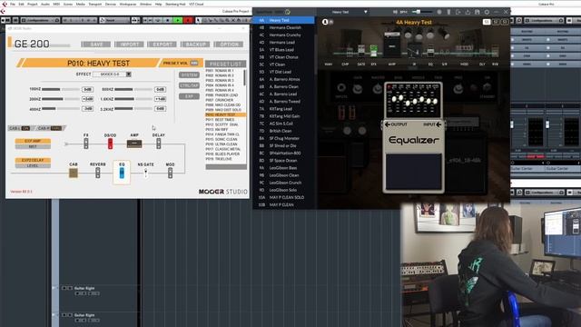Select the AMP block in signal chain
This screenshot has width=581, height=327.
pyautogui.click(x=134, y=144)
